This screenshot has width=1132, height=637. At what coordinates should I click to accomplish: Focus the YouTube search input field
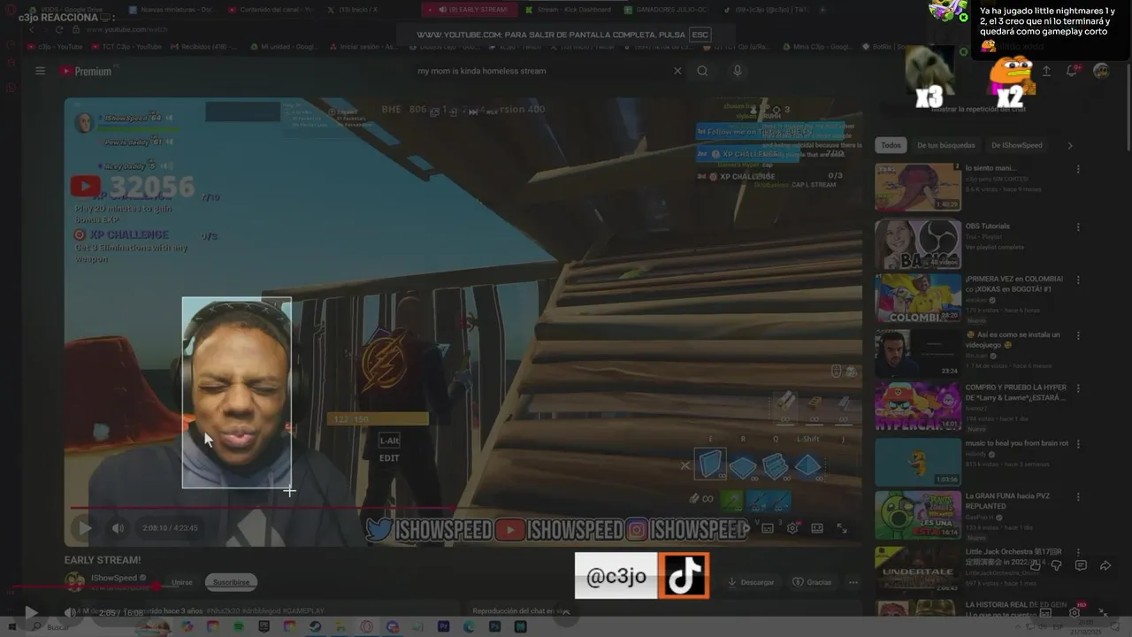pos(539,71)
